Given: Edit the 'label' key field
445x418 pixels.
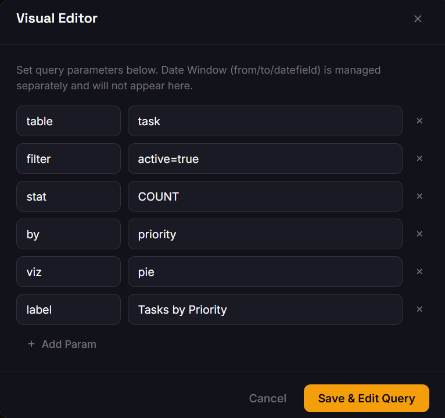Looking at the screenshot, I should pos(69,309).
